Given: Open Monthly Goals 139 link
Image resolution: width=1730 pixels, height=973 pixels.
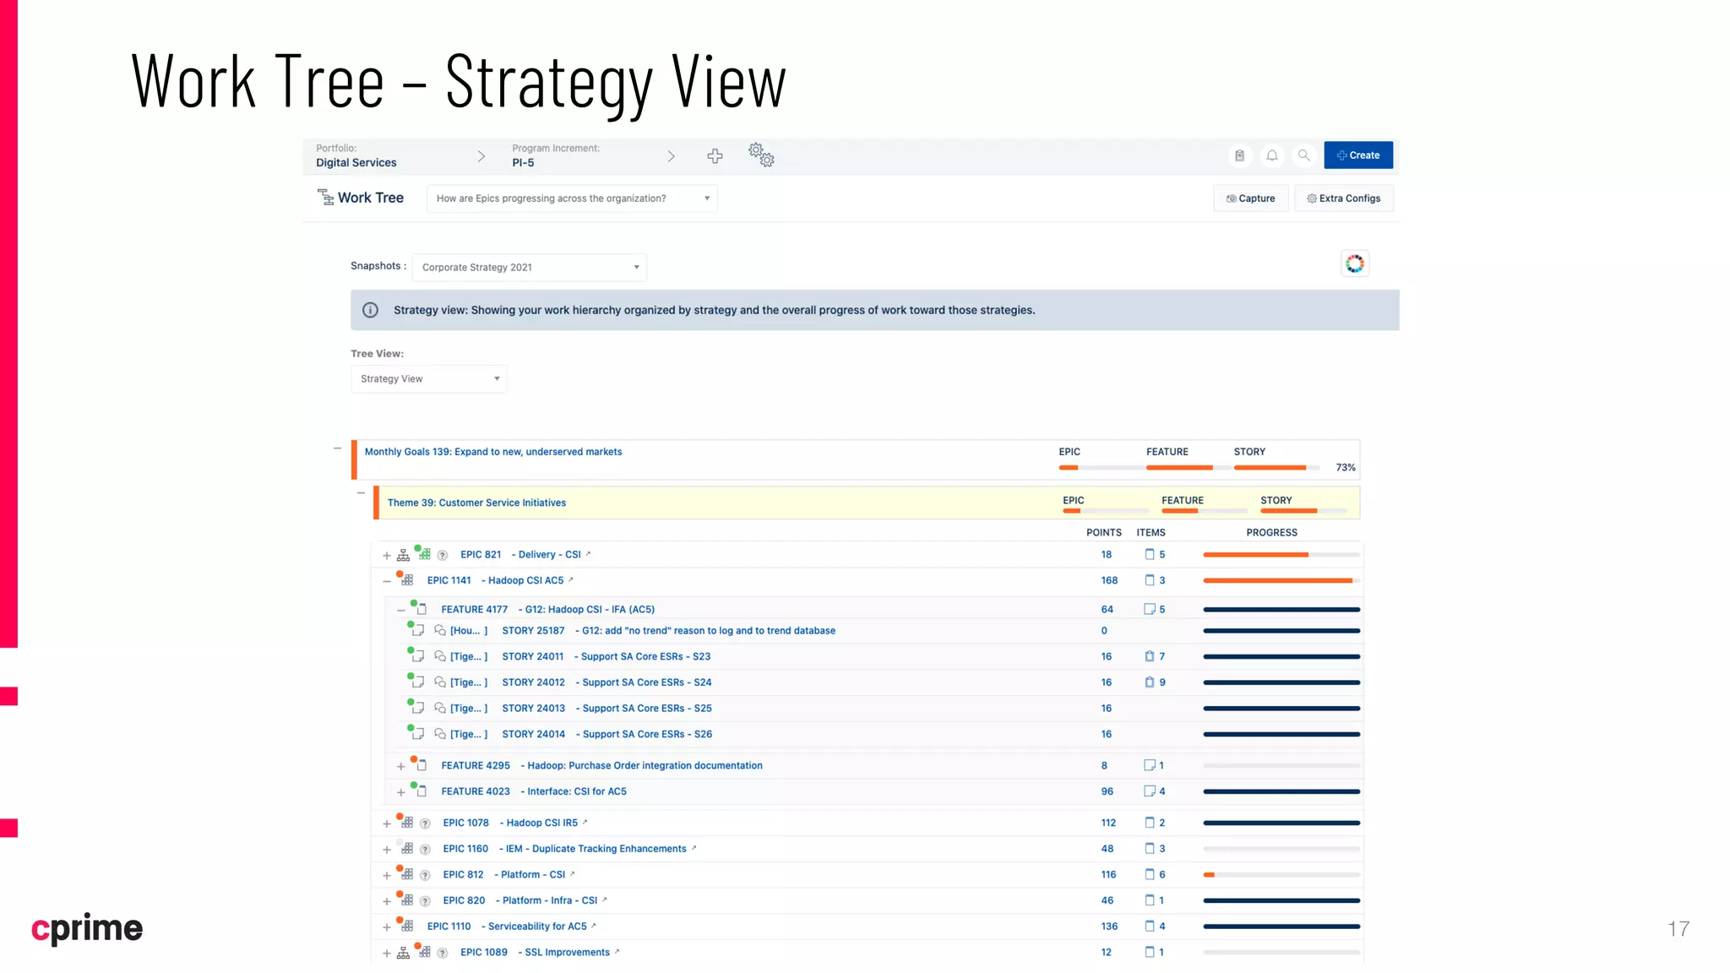Looking at the screenshot, I should [493, 452].
